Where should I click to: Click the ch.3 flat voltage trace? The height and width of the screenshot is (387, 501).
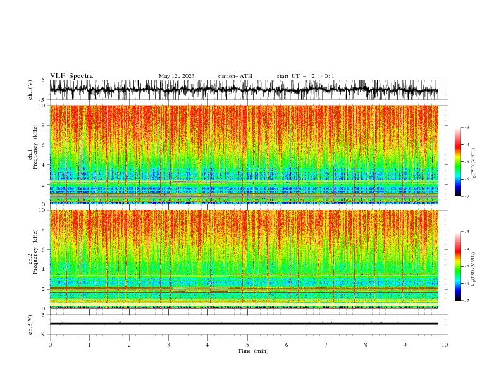[x=244, y=324]
